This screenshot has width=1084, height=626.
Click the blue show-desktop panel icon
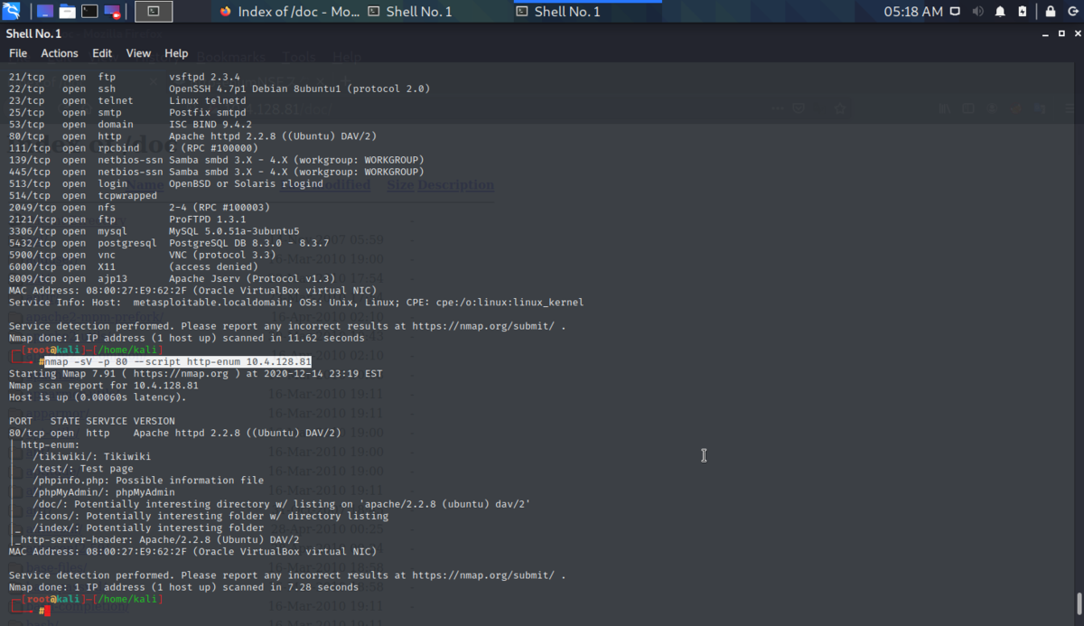[x=46, y=12]
